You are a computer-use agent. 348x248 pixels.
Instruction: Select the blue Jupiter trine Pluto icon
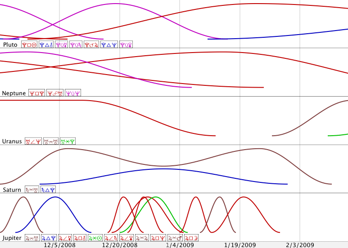[48, 238]
